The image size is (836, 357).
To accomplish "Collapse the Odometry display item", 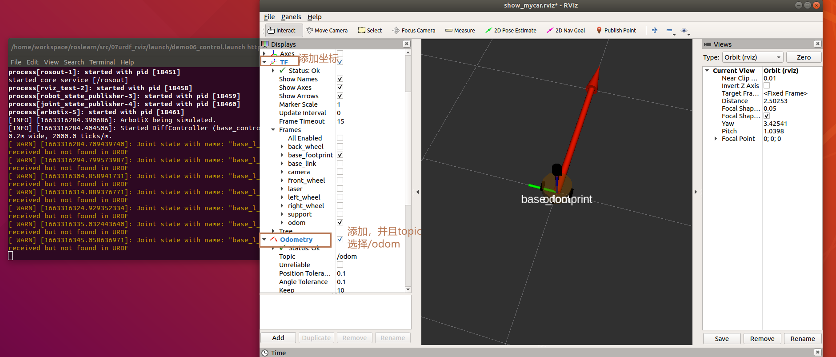I will click(x=264, y=240).
